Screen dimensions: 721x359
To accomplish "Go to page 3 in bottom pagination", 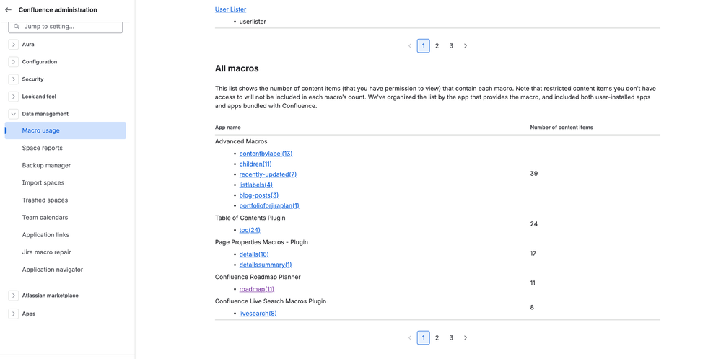I will click(x=451, y=338).
